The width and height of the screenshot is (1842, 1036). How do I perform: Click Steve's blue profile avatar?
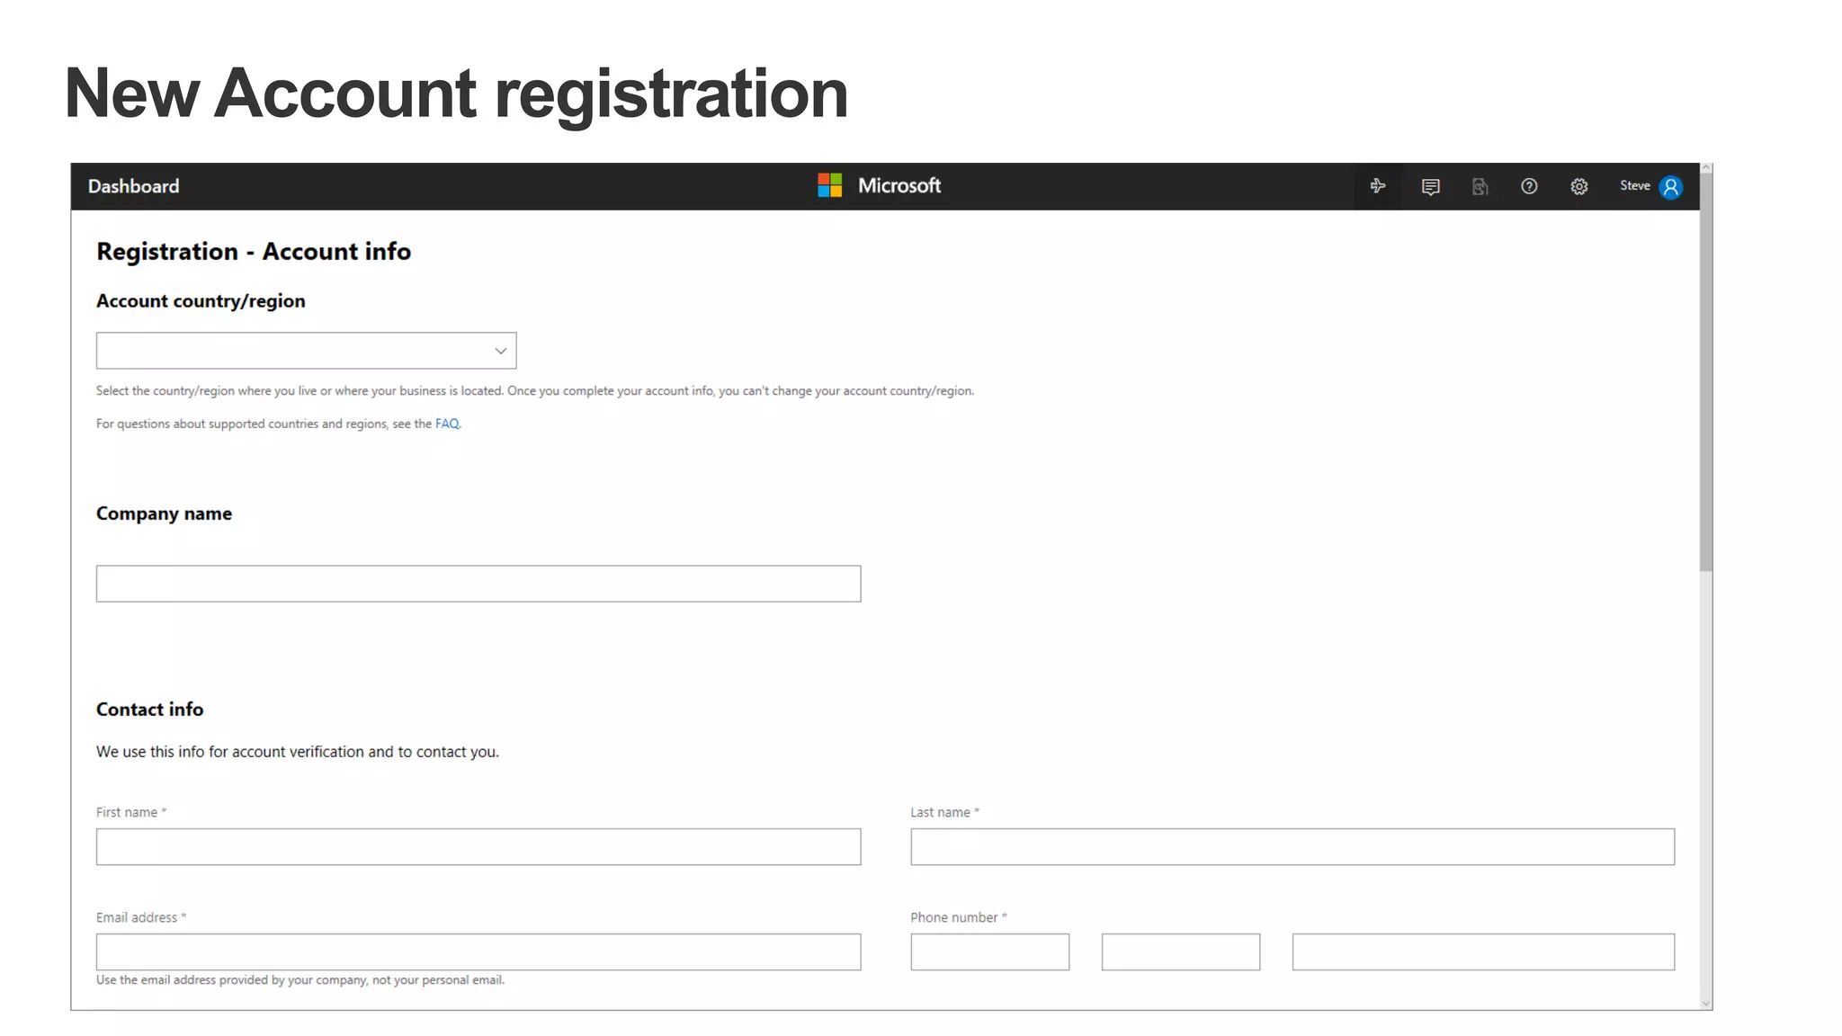click(x=1670, y=187)
